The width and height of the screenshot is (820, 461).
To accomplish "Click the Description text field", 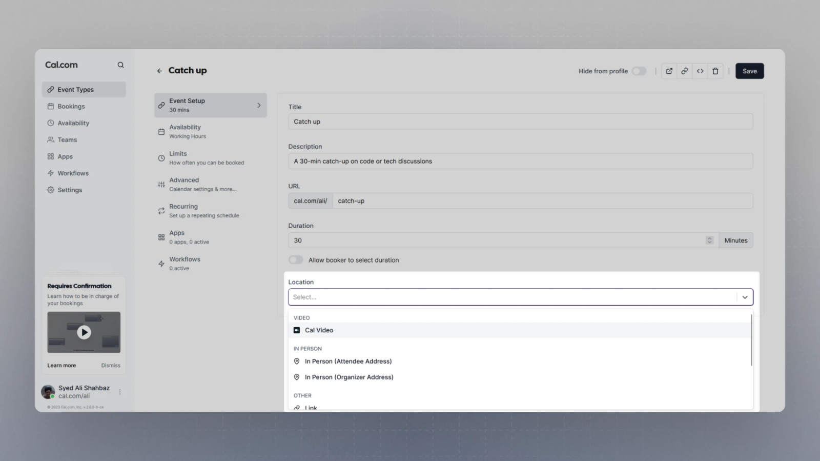I will (x=520, y=161).
